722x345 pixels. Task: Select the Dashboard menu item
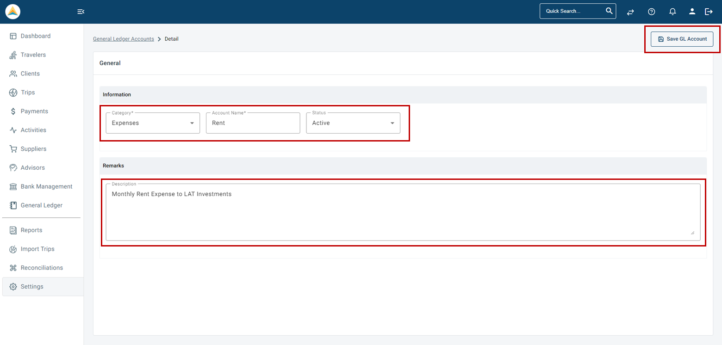tap(35, 36)
